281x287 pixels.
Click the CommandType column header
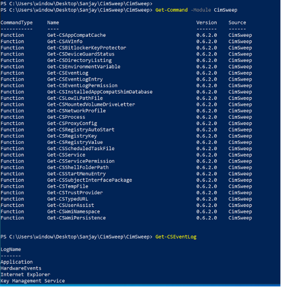[16, 23]
